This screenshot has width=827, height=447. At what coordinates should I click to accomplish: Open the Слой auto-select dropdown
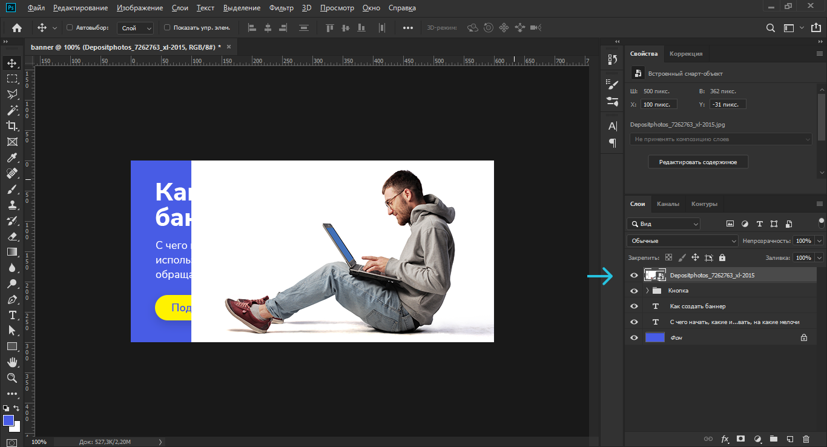click(x=136, y=28)
